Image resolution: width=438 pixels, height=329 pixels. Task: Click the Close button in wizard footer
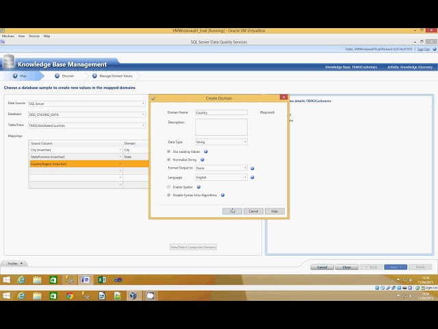point(347,267)
